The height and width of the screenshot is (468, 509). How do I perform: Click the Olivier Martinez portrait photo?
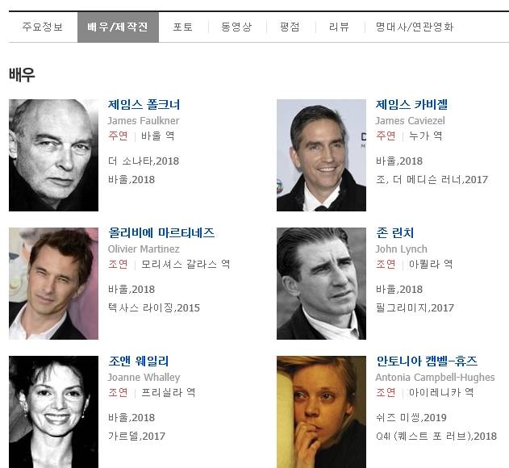(x=53, y=283)
